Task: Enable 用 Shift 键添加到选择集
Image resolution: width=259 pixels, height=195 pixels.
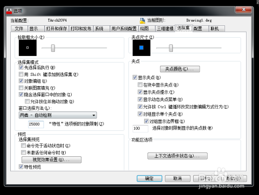Action: click(x=21, y=74)
